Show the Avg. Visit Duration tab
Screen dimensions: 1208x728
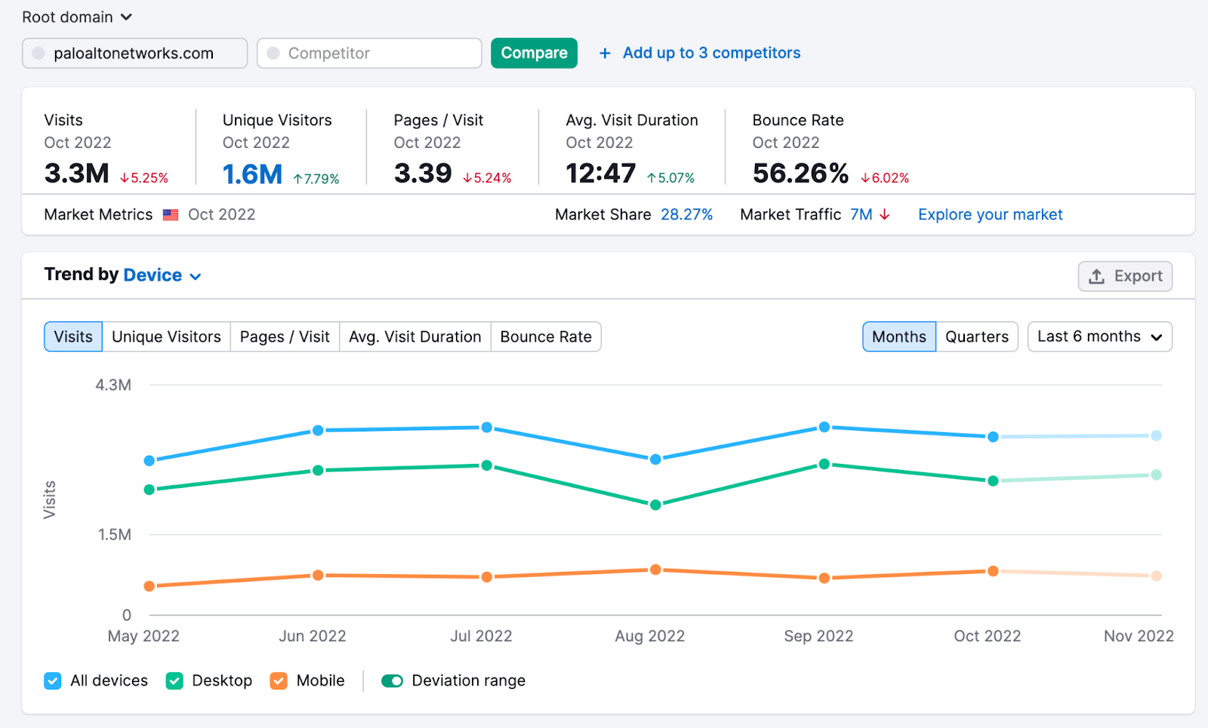(x=414, y=336)
